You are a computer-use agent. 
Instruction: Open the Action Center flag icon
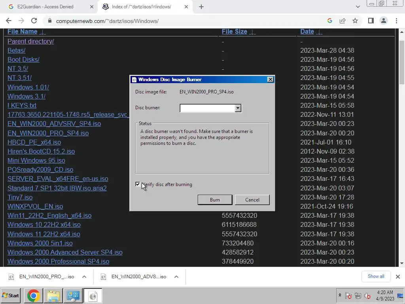(348, 296)
